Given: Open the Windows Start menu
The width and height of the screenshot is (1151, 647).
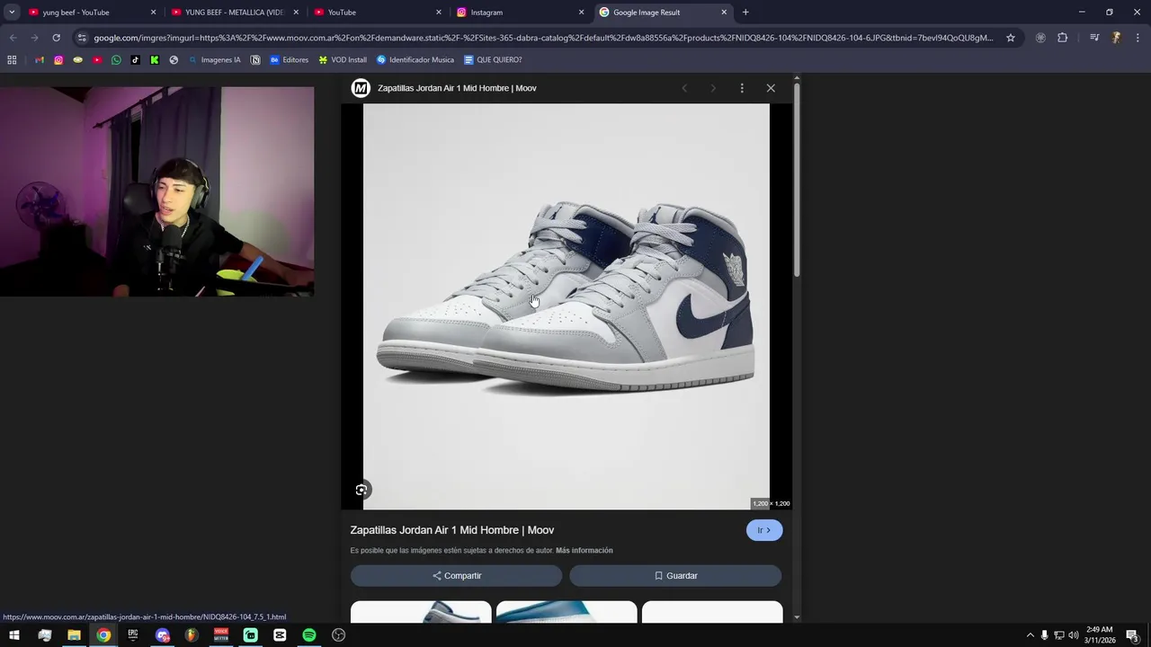Looking at the screenshot, I should click(14, 635).
